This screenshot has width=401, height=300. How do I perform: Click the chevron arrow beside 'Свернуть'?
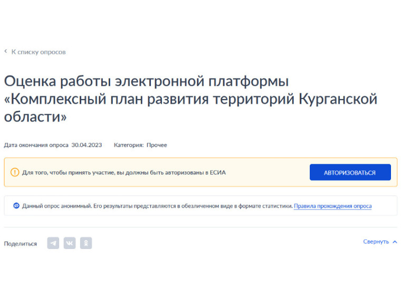pos(395,242)
